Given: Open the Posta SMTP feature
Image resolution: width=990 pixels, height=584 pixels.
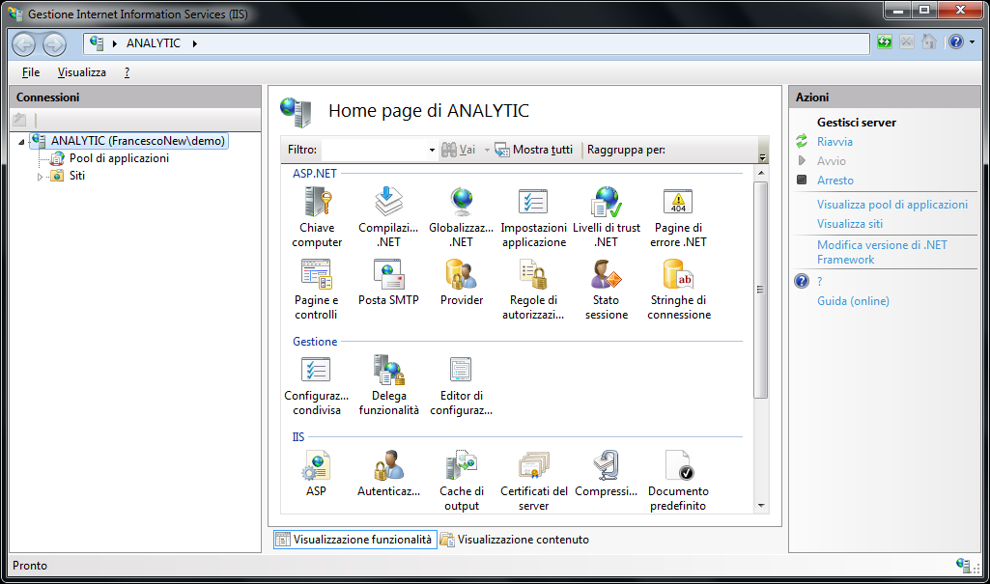Looking at the screenshot, I should click(x=388, y=277).
